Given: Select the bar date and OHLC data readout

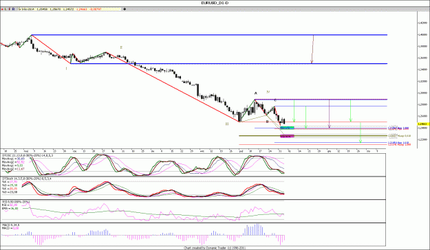Looking at the screenshot, I should click(69, 9).
